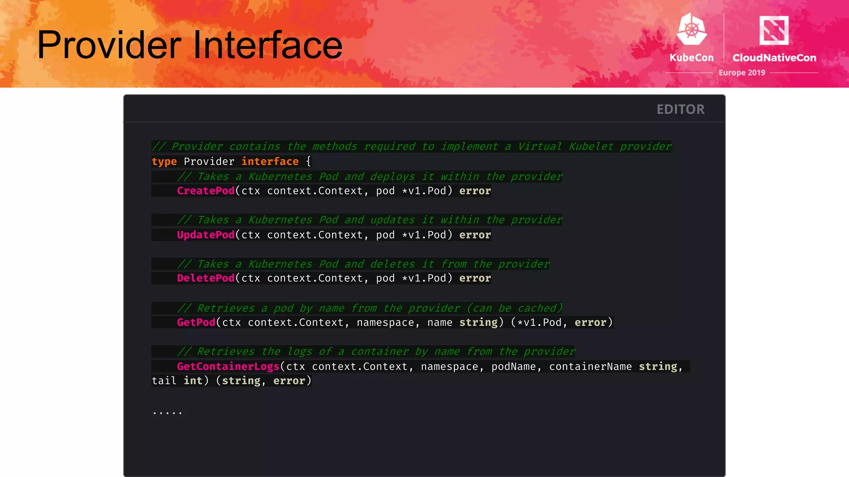Click 'error' return type on CreatePod line
The image size is (849, 477).
click(475, 191)
